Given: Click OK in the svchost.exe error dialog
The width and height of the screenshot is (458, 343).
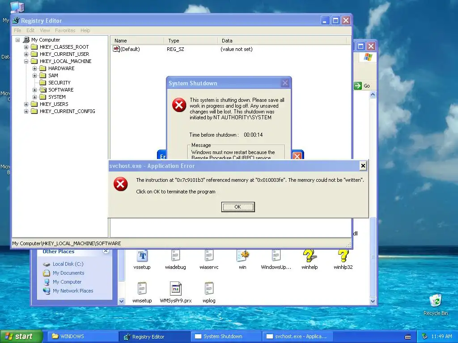Looking at the screenshot, I should (238, 207).
